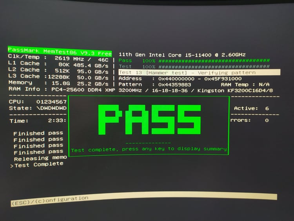294x221 pixels.
Task: Click the Address 0x440000000 range line
Action: (180, 79)
